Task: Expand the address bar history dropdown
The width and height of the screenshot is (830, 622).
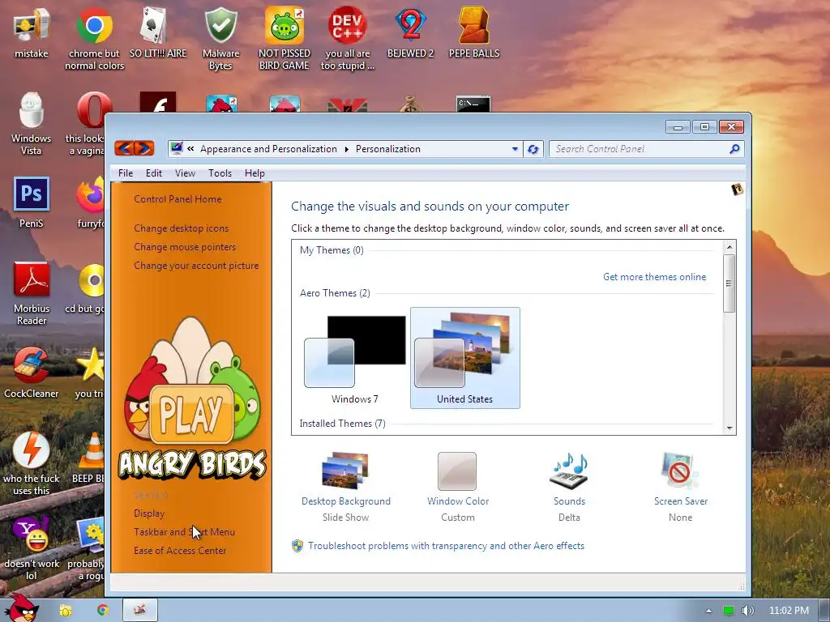Action: (515, 149)
